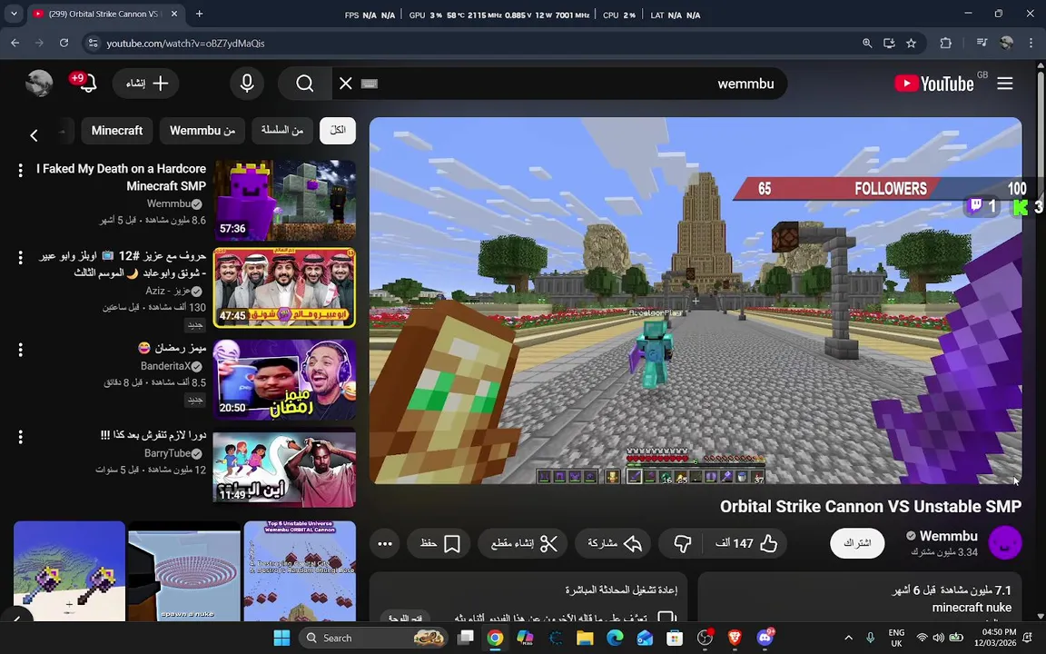Open the Wemmbu channel name link
The image size is (1046, 654).
(x=948, y=536)
